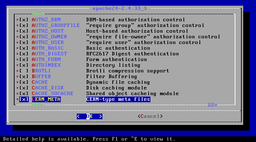The image size is (256, 142).
Task: Click the scroll-down (+) indicator
Action: point(38,104)
